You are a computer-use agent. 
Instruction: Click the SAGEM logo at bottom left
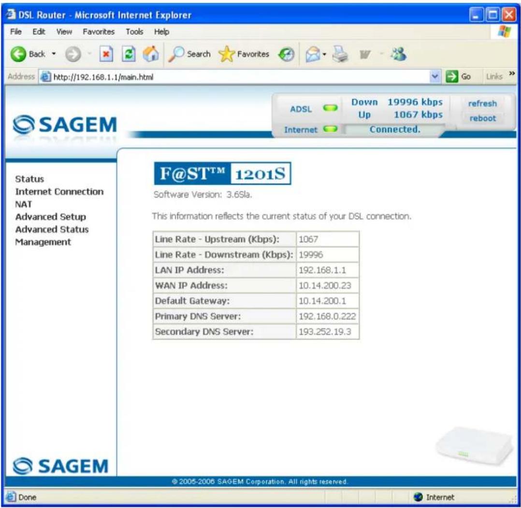click(60, 466)
